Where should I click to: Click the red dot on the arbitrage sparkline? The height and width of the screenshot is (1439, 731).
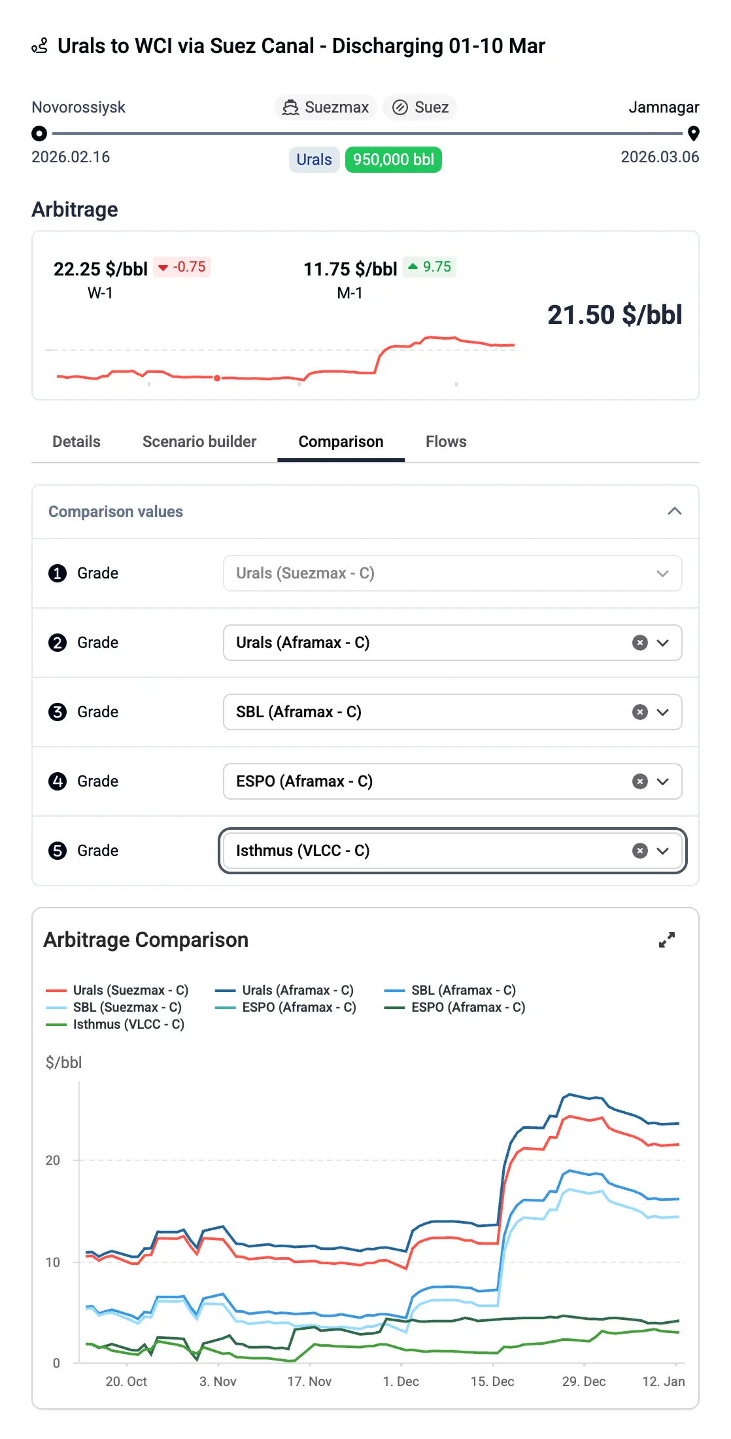click(x=217, y=378)
